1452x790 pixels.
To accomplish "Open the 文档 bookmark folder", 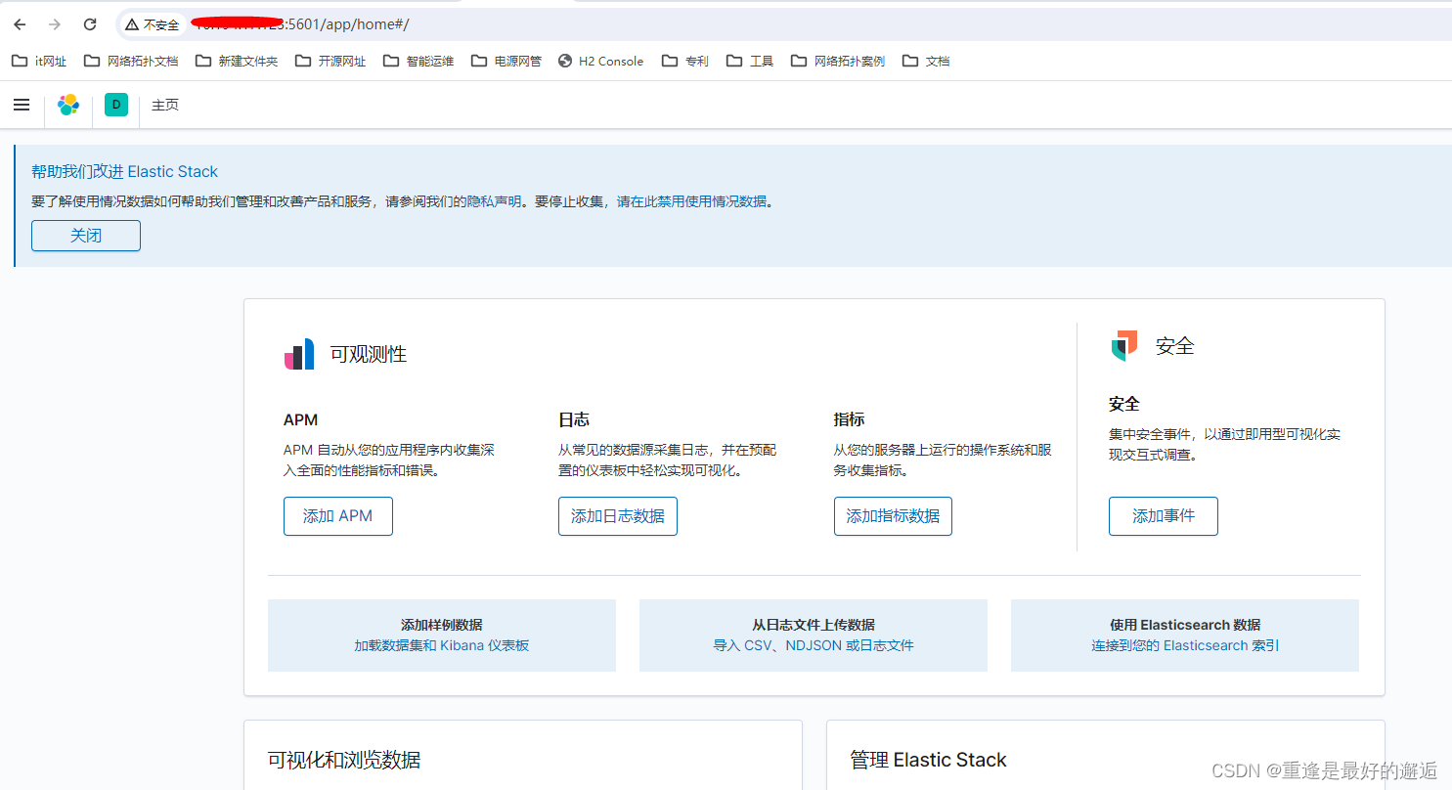I will 926,61.
